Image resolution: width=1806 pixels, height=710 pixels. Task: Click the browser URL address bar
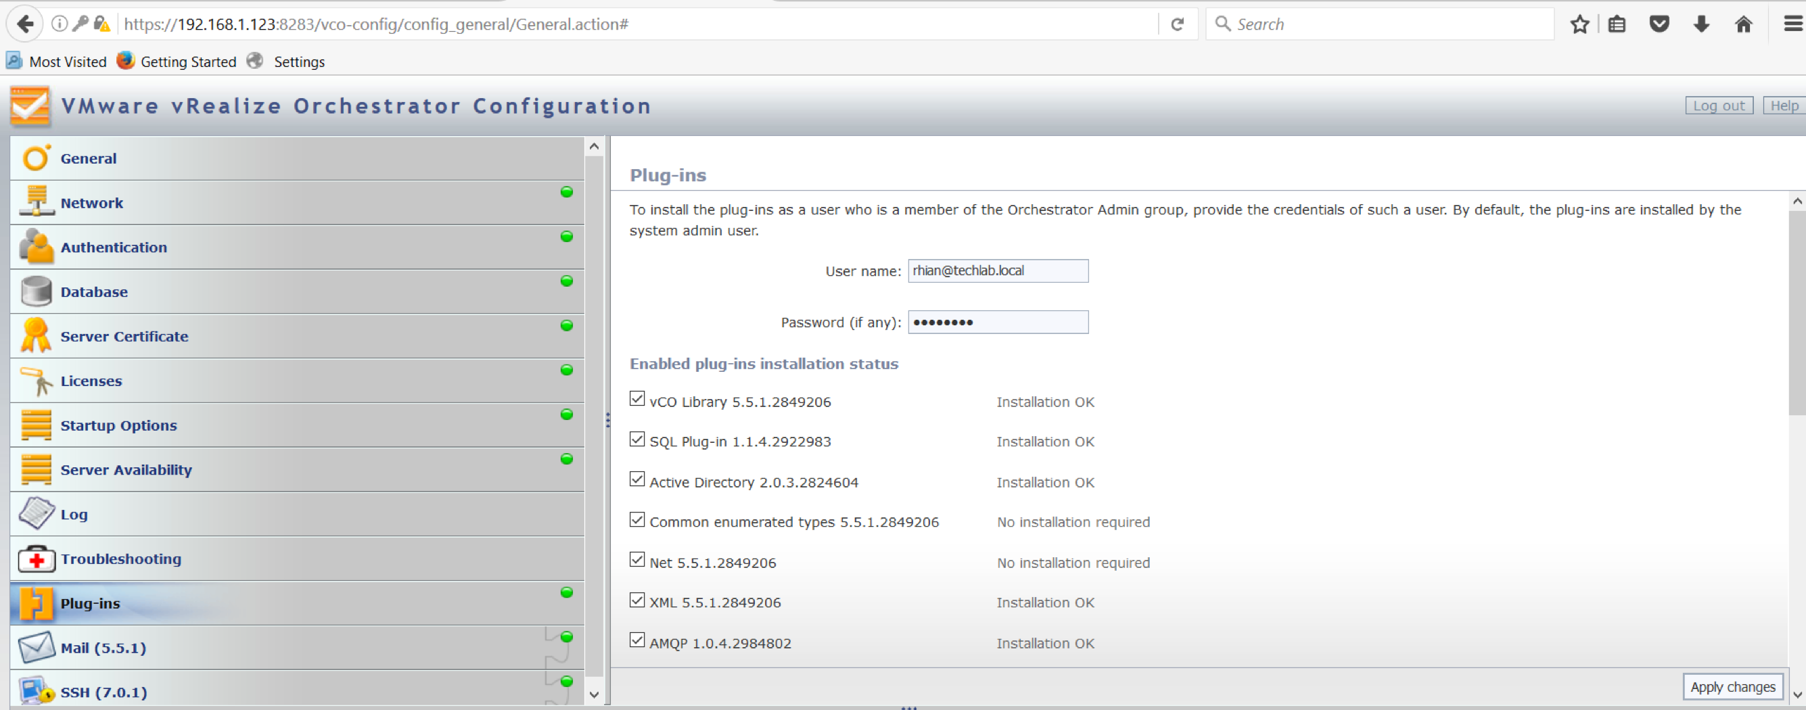pyautogui.click(x=636, y=24)
